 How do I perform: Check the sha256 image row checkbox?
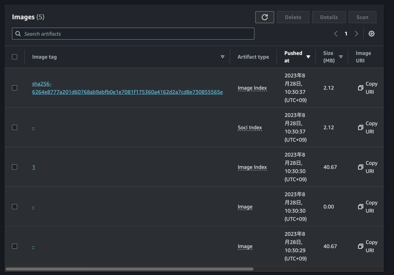pos(14,88)
